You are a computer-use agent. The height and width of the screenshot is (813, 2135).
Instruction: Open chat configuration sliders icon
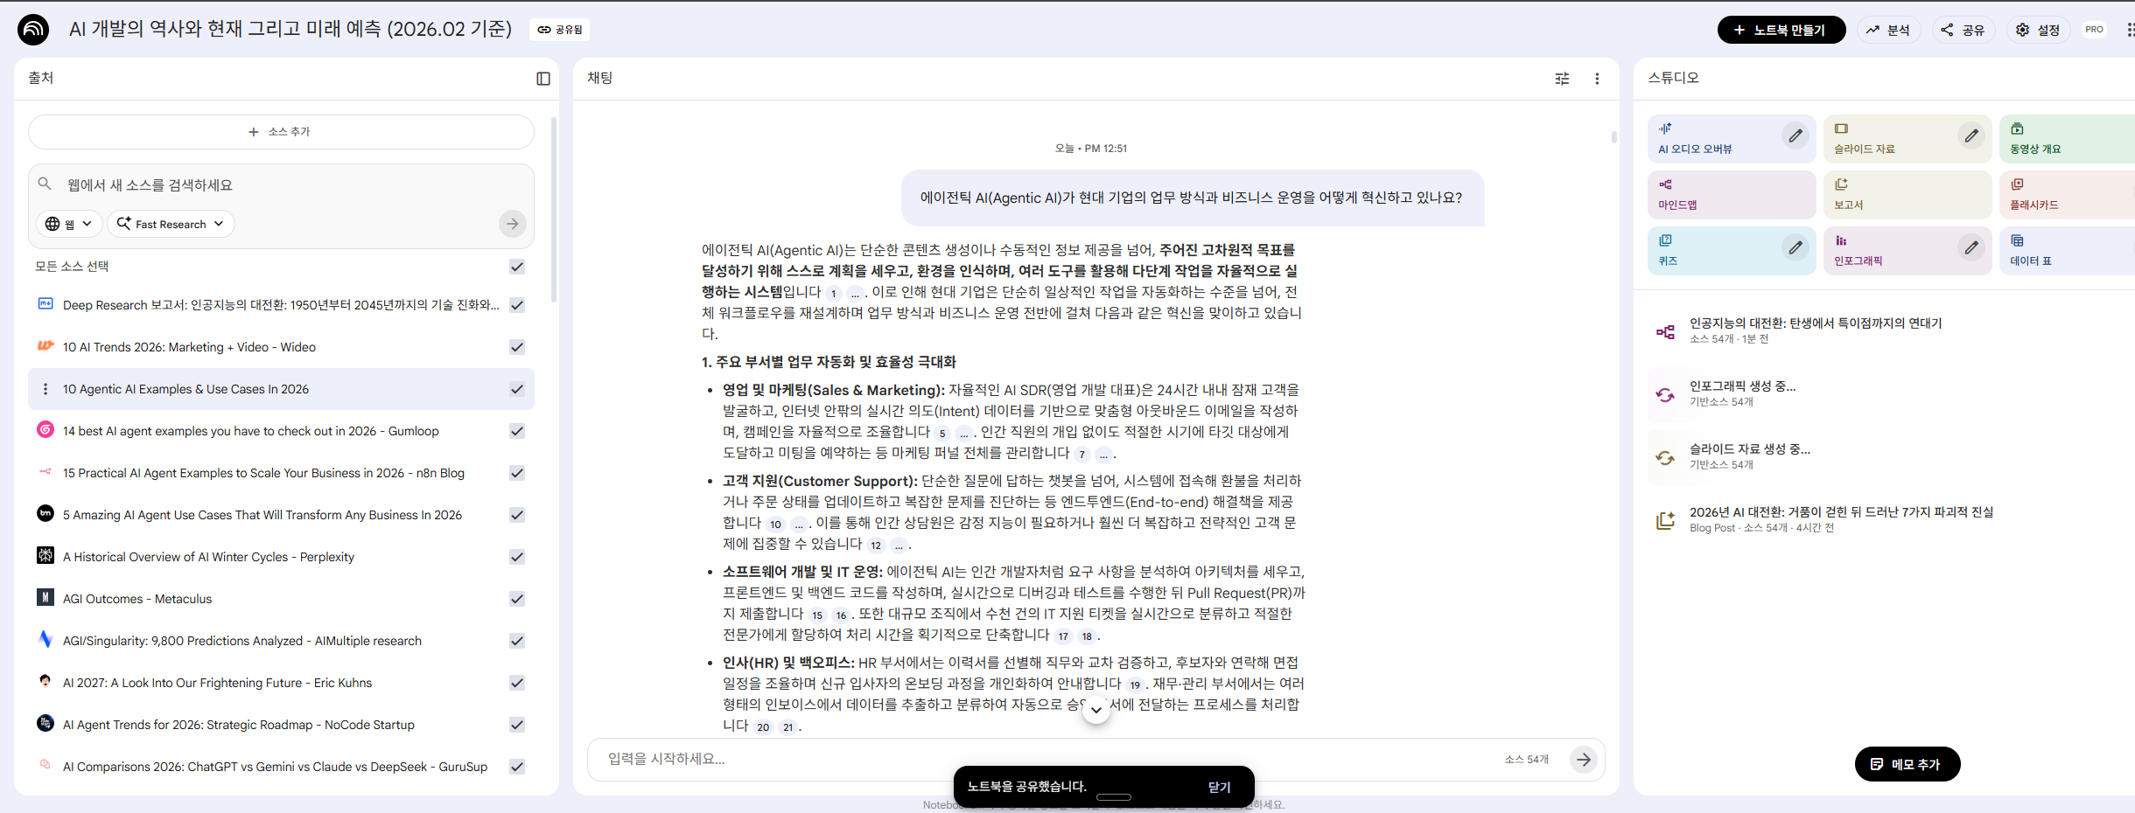pos(1563,79)
